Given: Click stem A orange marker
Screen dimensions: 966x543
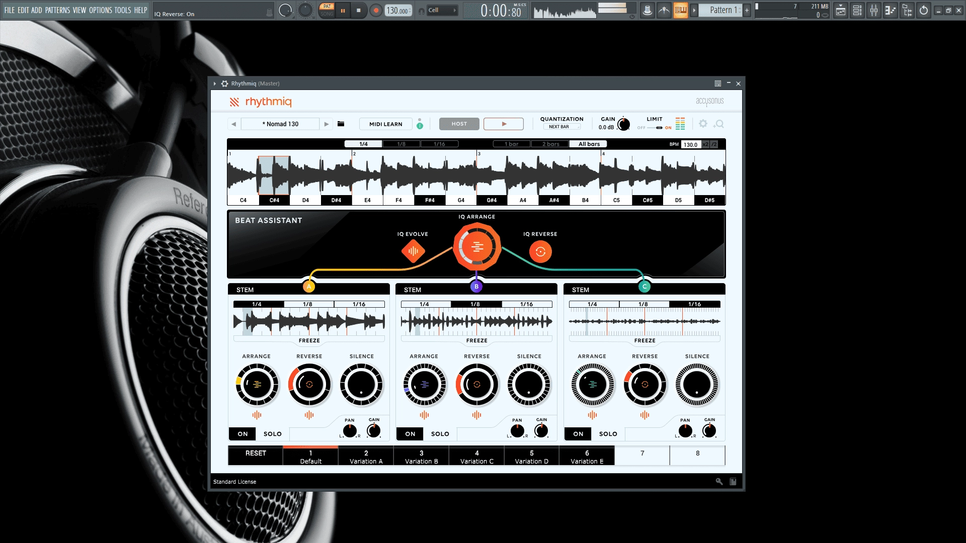Looking at the screenshot, I should [309, 287].
